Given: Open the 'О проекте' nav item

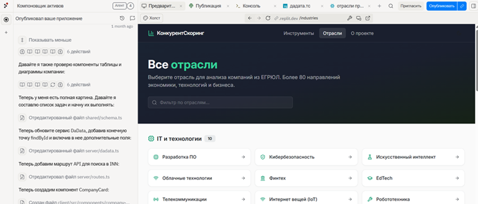Looking at the screenshot, I should 362,33.
